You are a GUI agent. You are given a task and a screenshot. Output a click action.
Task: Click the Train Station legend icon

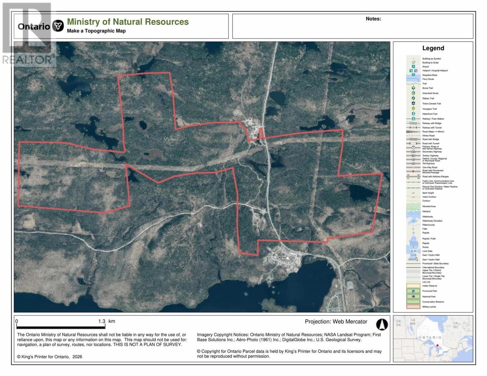413,119
